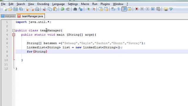This screenshot has height=106, width=188.
Task: Click the Stop Recording macro icon
Action: coord(142,9)
